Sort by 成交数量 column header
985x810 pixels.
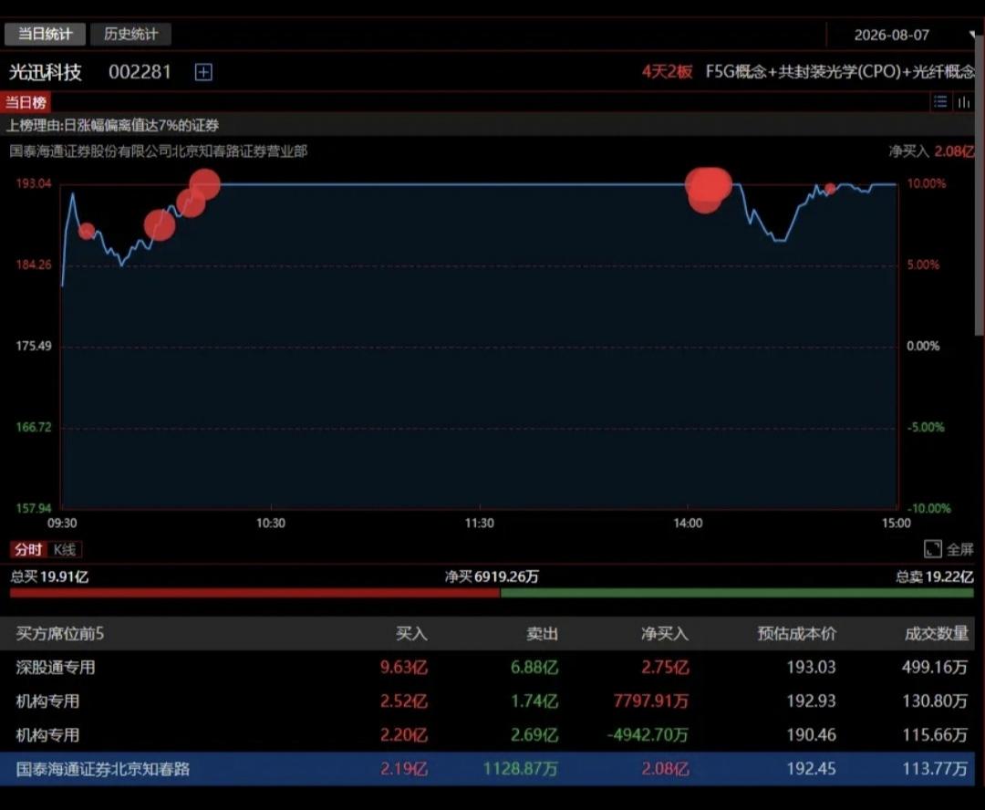point(936,633)
